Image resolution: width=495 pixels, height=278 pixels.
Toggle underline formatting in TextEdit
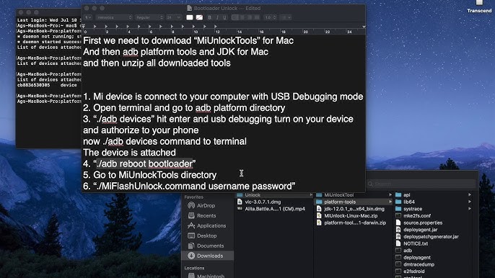224,17
